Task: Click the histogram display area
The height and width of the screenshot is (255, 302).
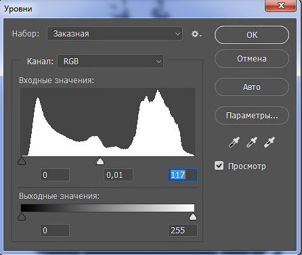Action: 108,122
